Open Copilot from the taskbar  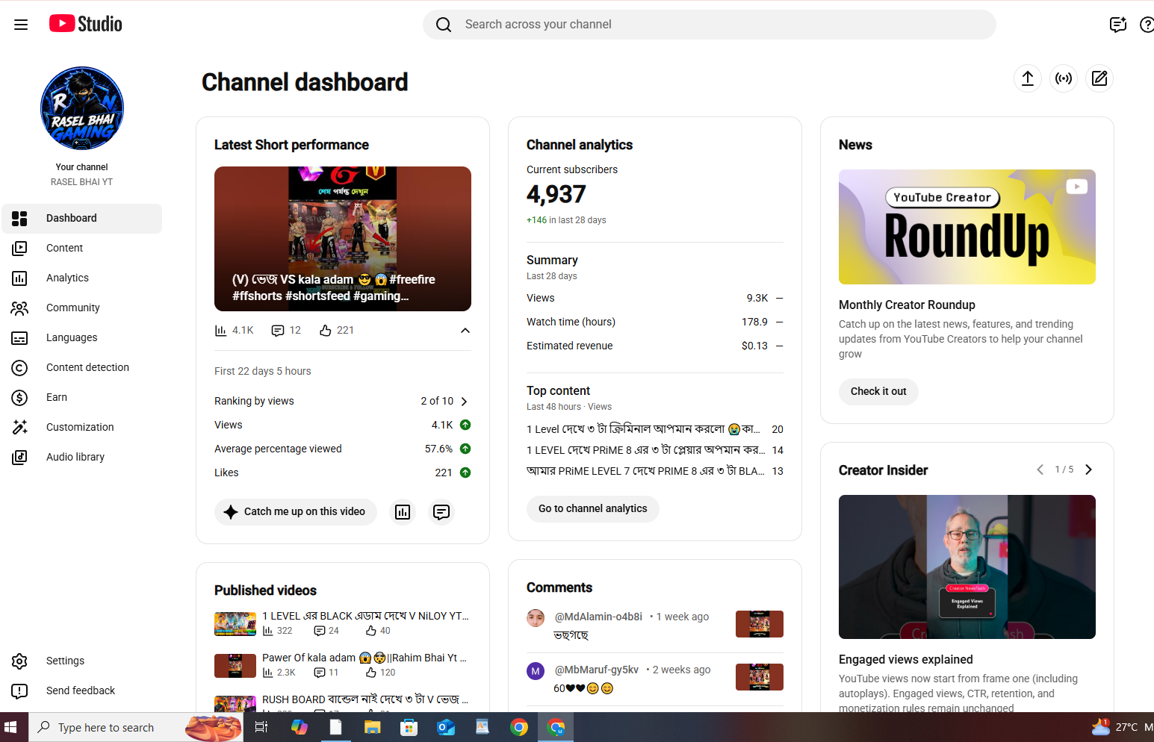coord(299,727)
